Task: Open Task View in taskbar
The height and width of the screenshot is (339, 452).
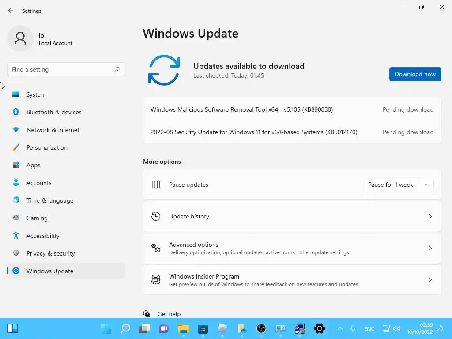Action: pyautogui.click(x=145, y=328)
